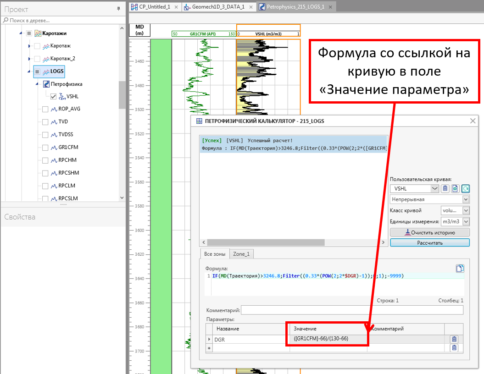
Task: Click the ROP_AVG log curve icon
Action: 54,109
